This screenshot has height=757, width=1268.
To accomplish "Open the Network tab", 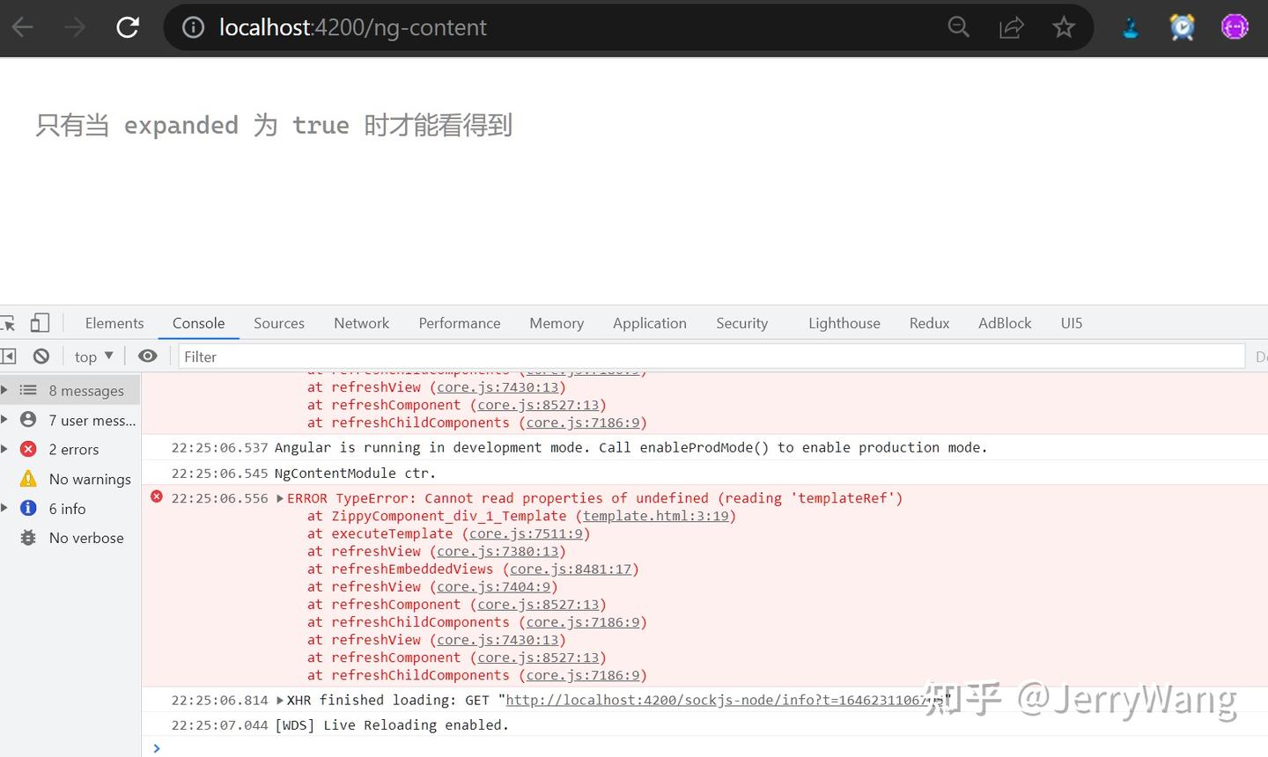I will [362, 323].
